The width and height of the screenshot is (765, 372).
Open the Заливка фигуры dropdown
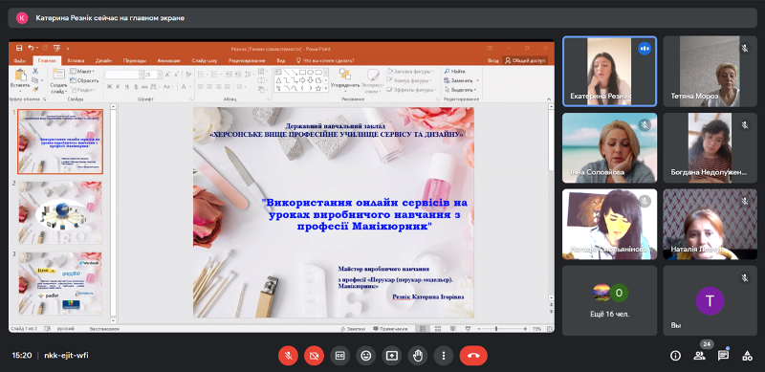point(410,72)
